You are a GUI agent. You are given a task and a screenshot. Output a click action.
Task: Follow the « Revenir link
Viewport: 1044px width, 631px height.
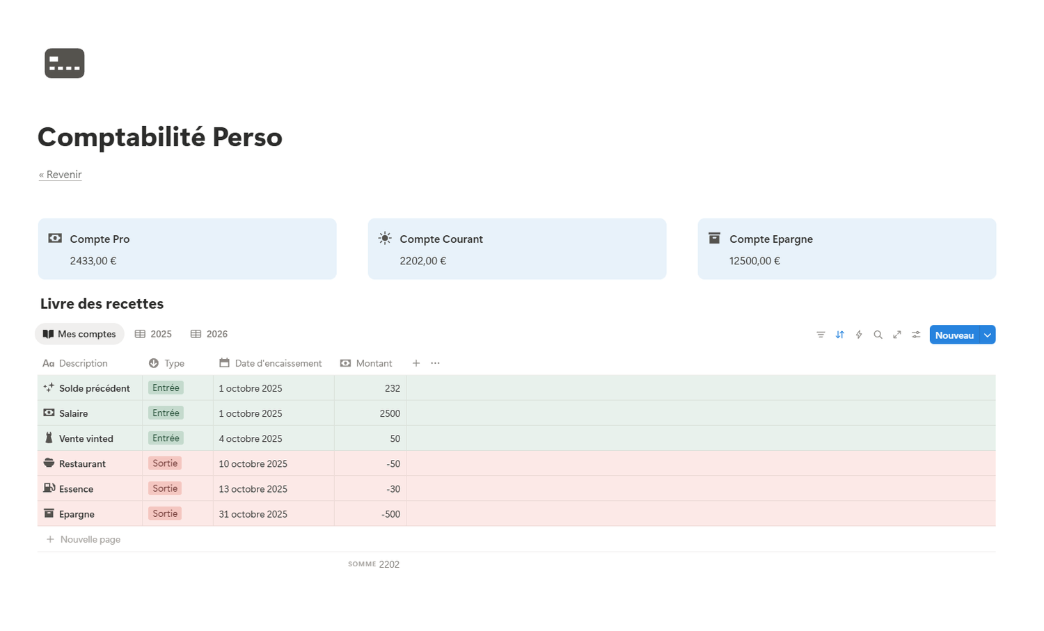(x=61, y=175)
